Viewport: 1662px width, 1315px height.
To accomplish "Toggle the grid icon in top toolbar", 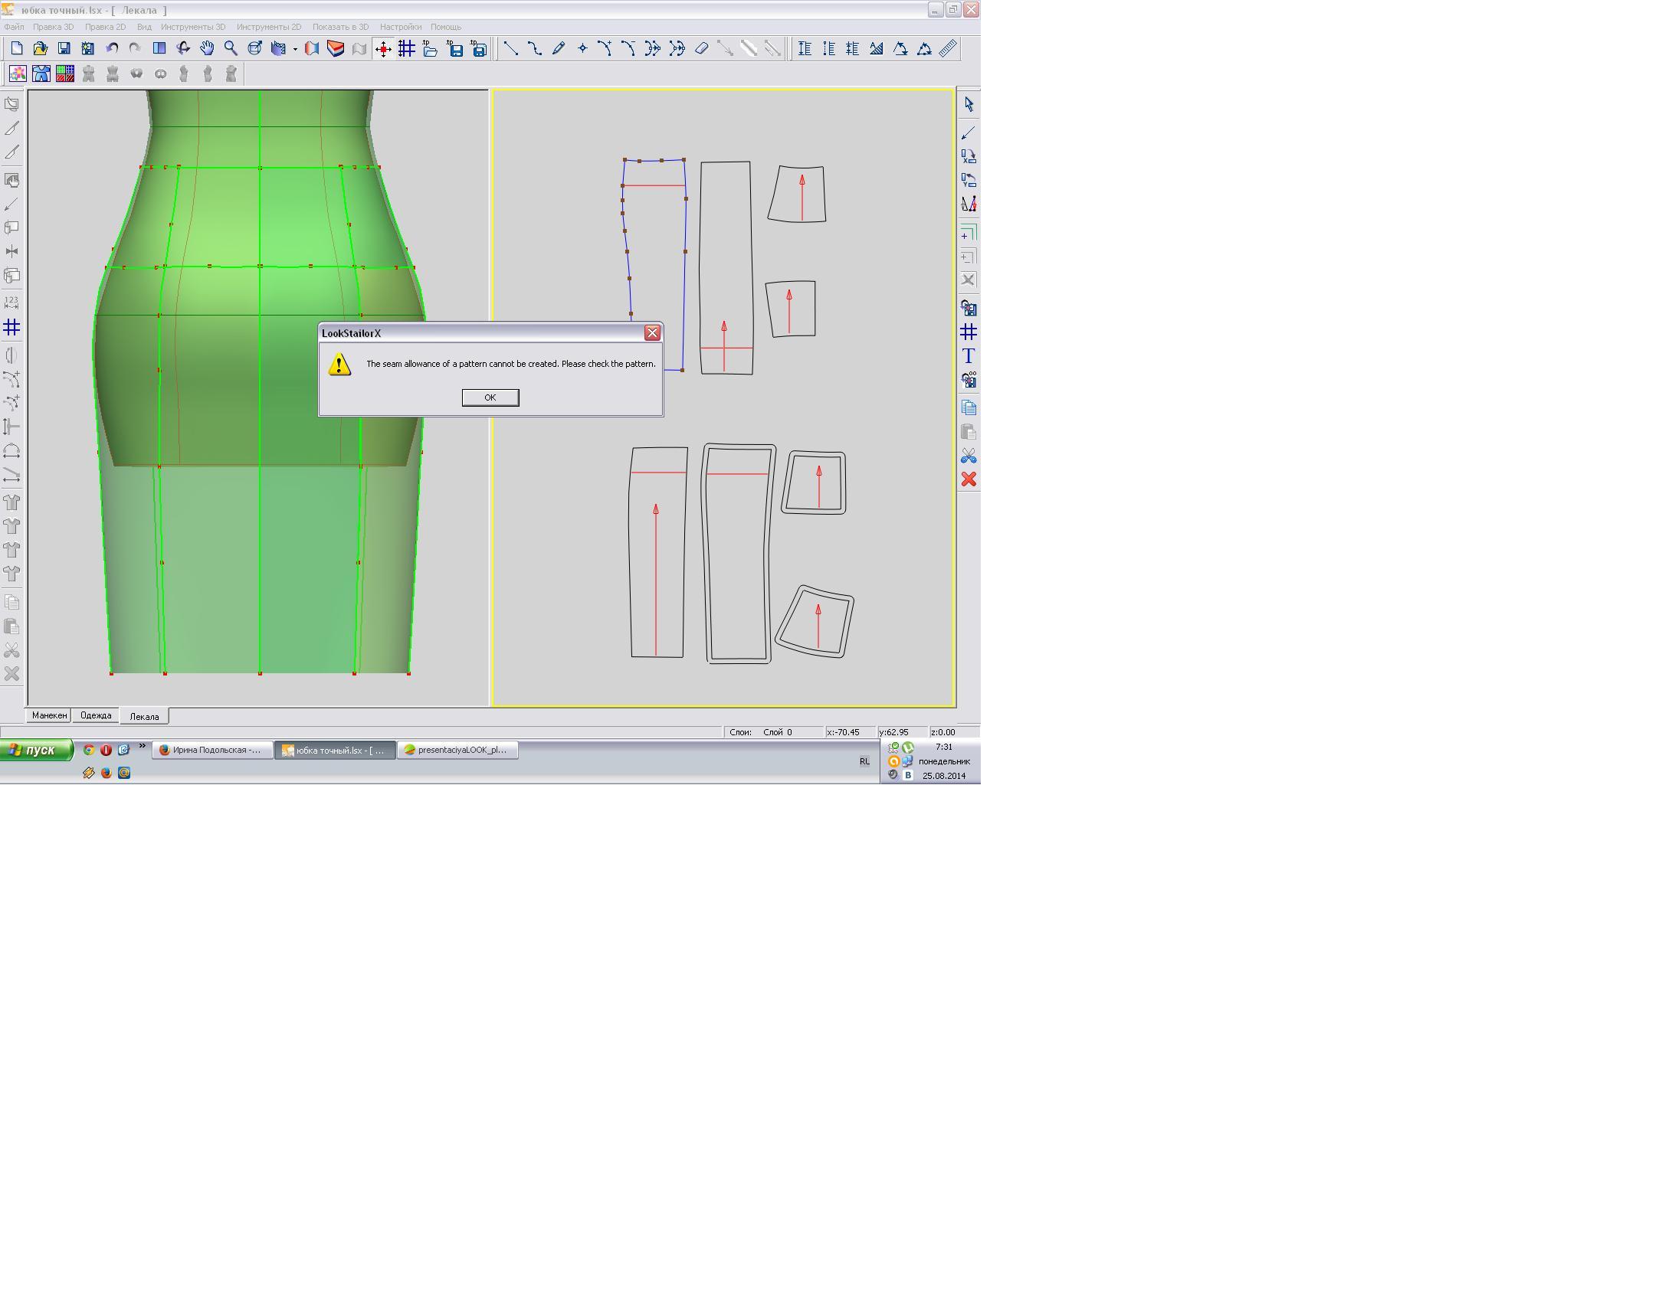I will click(407, 48).
